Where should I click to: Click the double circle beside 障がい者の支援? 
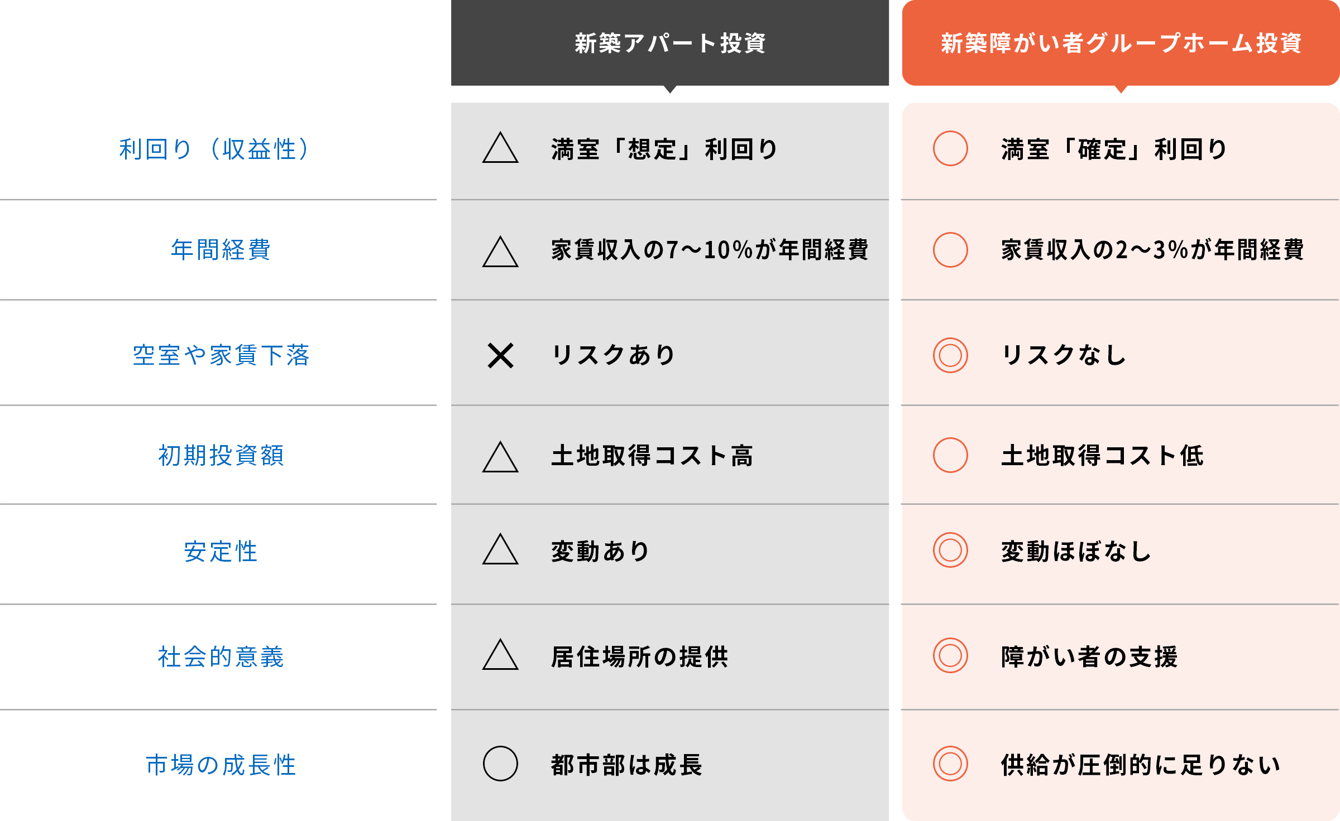(x=950, y=655)
